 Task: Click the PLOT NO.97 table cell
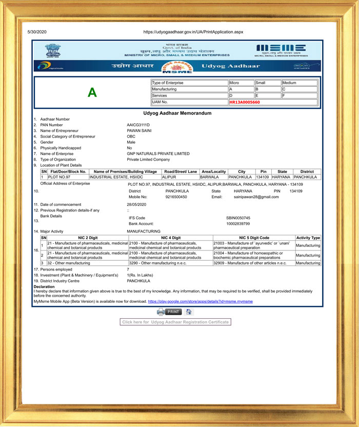click(x=68, y=177)
